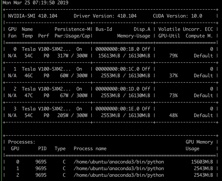
Task: Click the python path for GPU 1 process
Action: click(119, 169)
